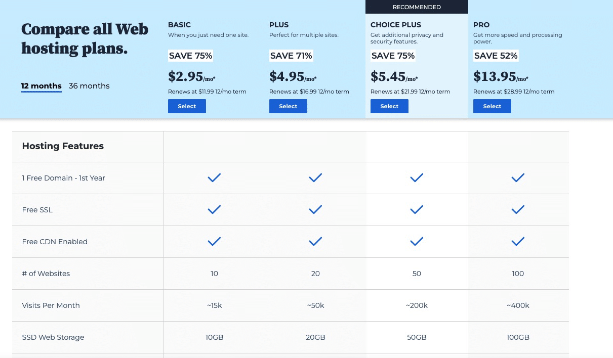Click the Choice Plus Free CDN checkmark

coord(417,241)
